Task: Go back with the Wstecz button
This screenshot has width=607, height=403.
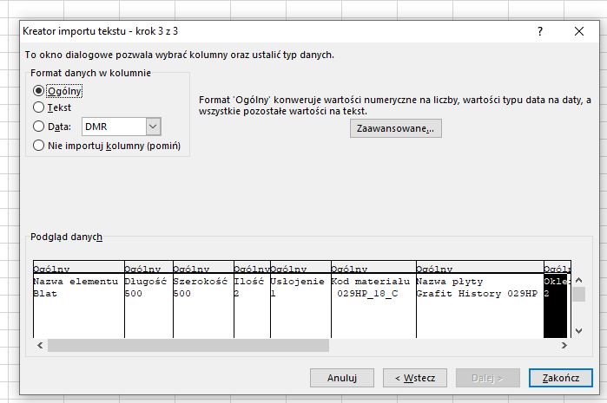Action: tap(415, 378)
